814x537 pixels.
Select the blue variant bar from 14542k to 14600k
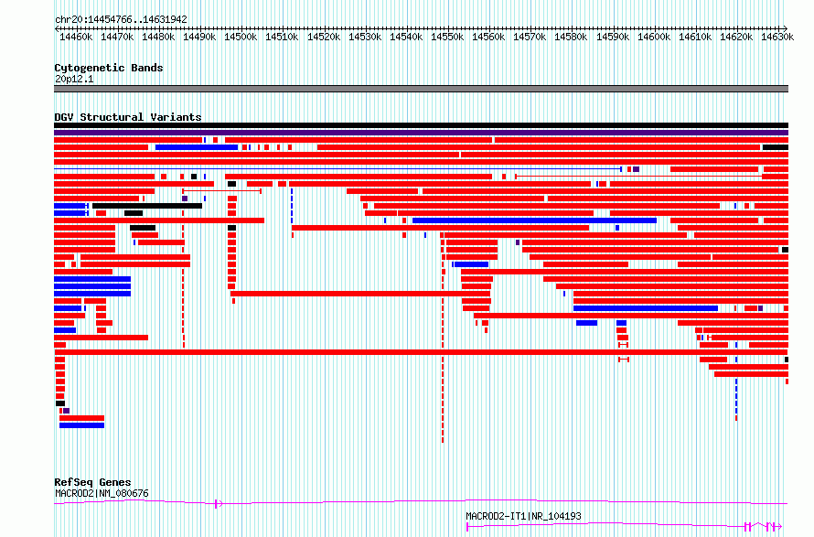point(535,220)
